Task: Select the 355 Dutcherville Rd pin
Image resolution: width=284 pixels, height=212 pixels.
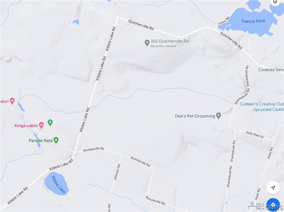Action: [x=147, y=43]
